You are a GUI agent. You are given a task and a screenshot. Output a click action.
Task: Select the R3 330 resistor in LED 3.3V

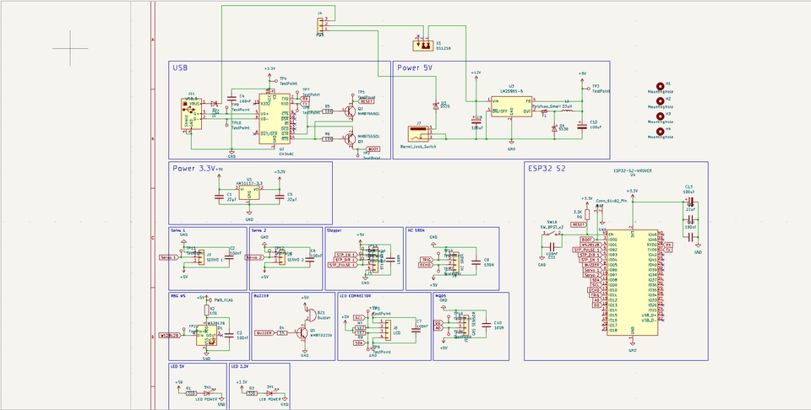252,393
